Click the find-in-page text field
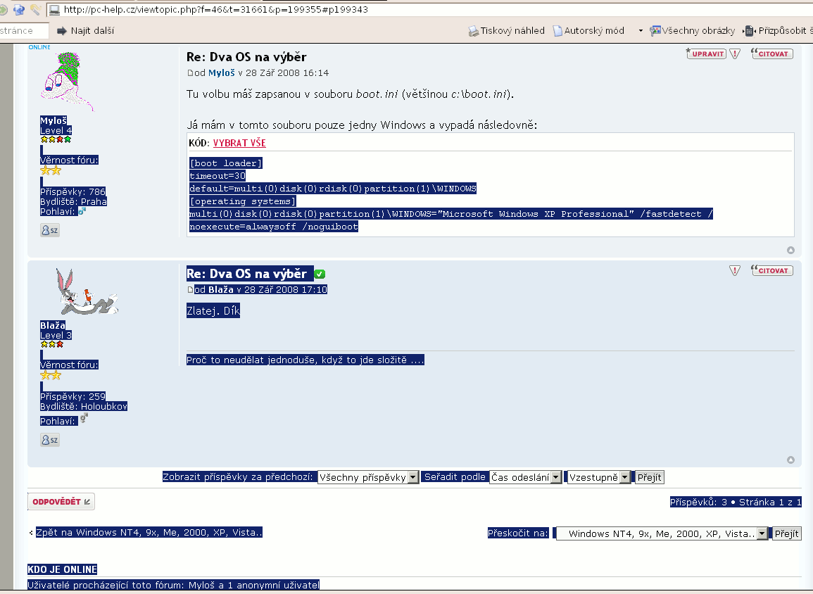Screen dimensions: 813x594 point(23,30)
